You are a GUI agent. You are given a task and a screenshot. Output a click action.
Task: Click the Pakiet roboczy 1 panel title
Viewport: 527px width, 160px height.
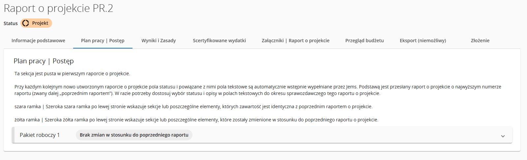tap(40, 135)
